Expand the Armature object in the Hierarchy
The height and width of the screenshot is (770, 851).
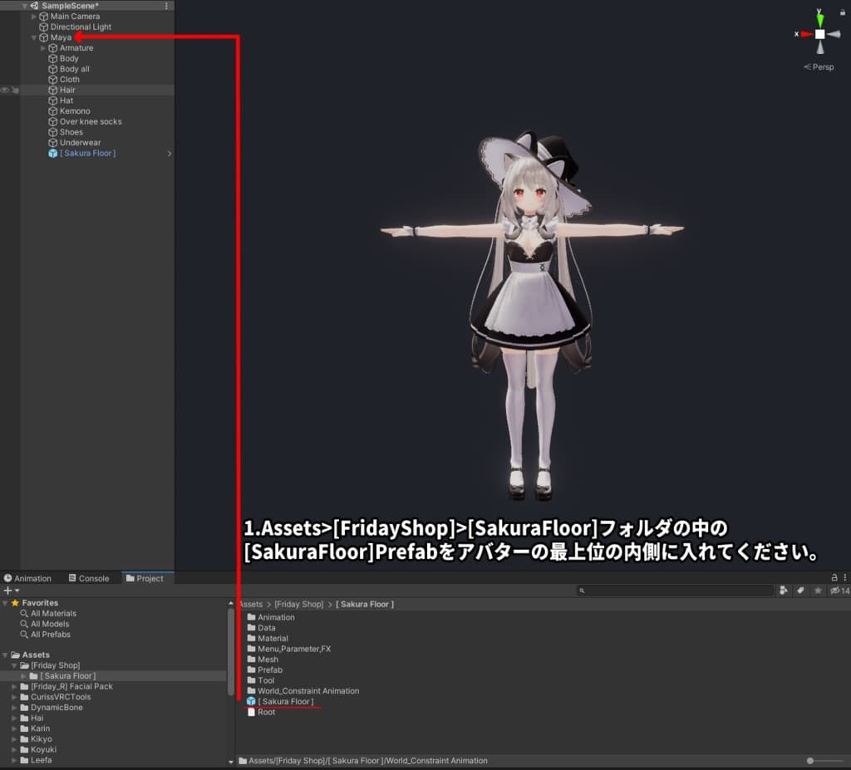[x=42, y=47]
